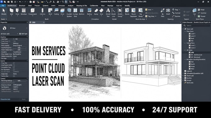Image resolution: width=211 pixels, height=118 pixels.
Task: Select the Shaft opening tool
Action: (168, 12)
